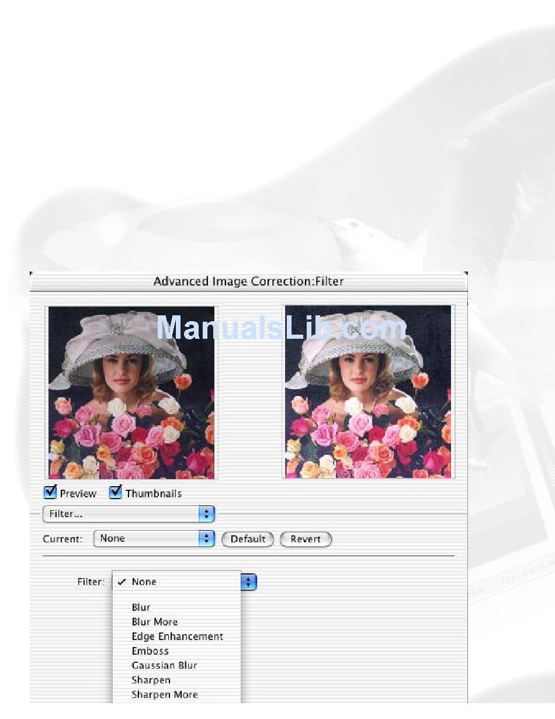Select Edge Enhancement from the list
Screen dimensions: 555x719
pos(176,637)
